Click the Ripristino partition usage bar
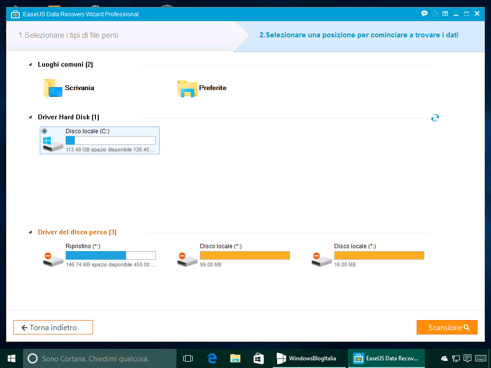The image size is (491, 368). 111,255
